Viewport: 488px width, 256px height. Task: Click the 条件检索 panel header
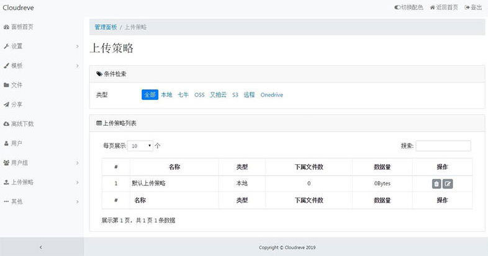point(287,74)
